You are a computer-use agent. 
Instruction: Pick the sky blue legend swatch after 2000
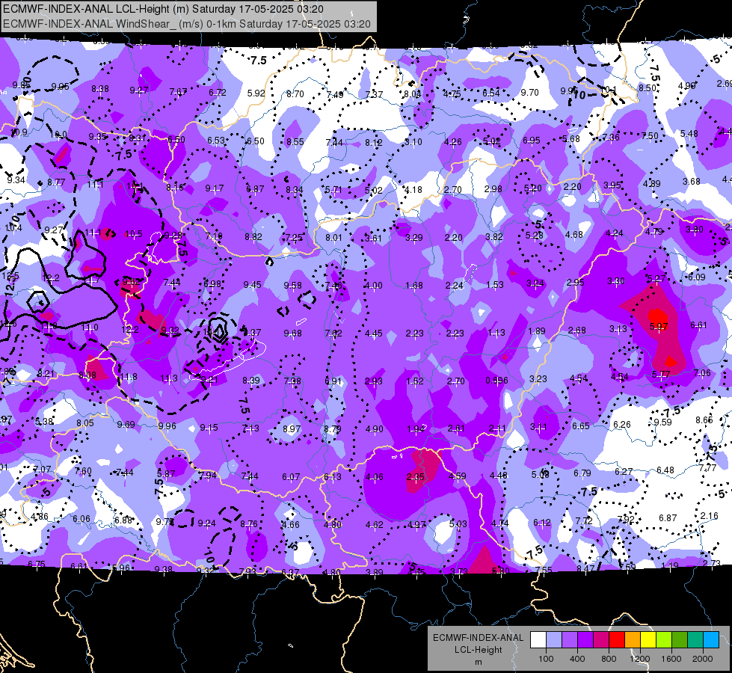coord(711,640)
